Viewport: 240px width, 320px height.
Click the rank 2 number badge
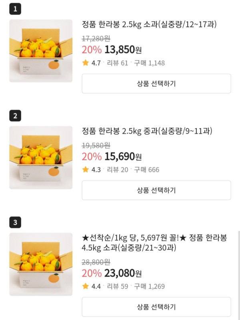click(x=15, y=116)
